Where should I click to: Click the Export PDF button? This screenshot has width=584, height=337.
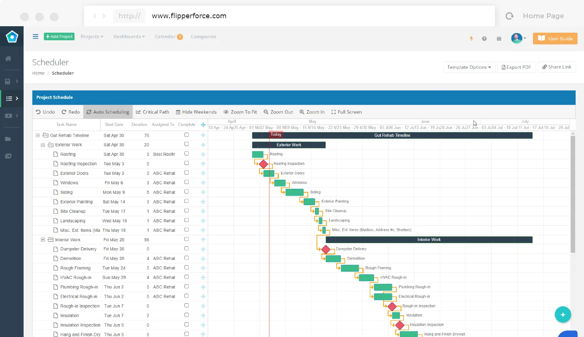(x=516, y=67)
